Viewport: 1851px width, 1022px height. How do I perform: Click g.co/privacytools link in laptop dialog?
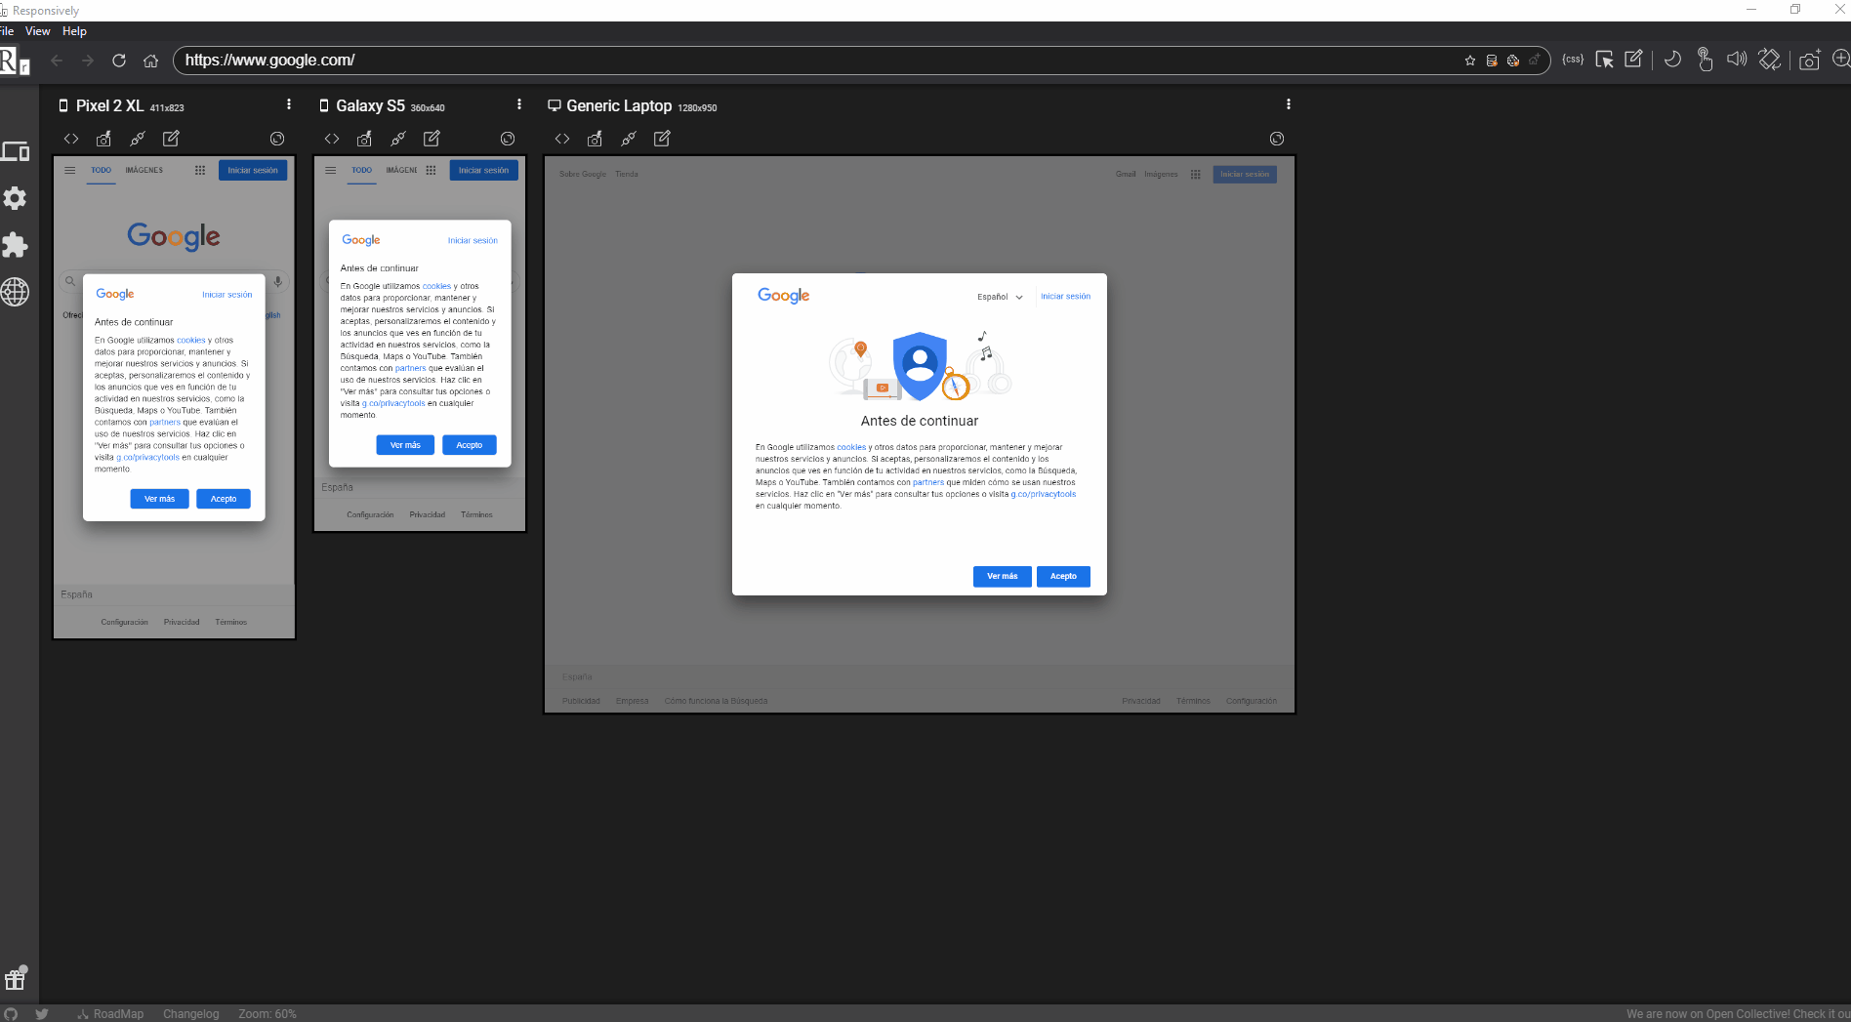[x=1043, y=494]
